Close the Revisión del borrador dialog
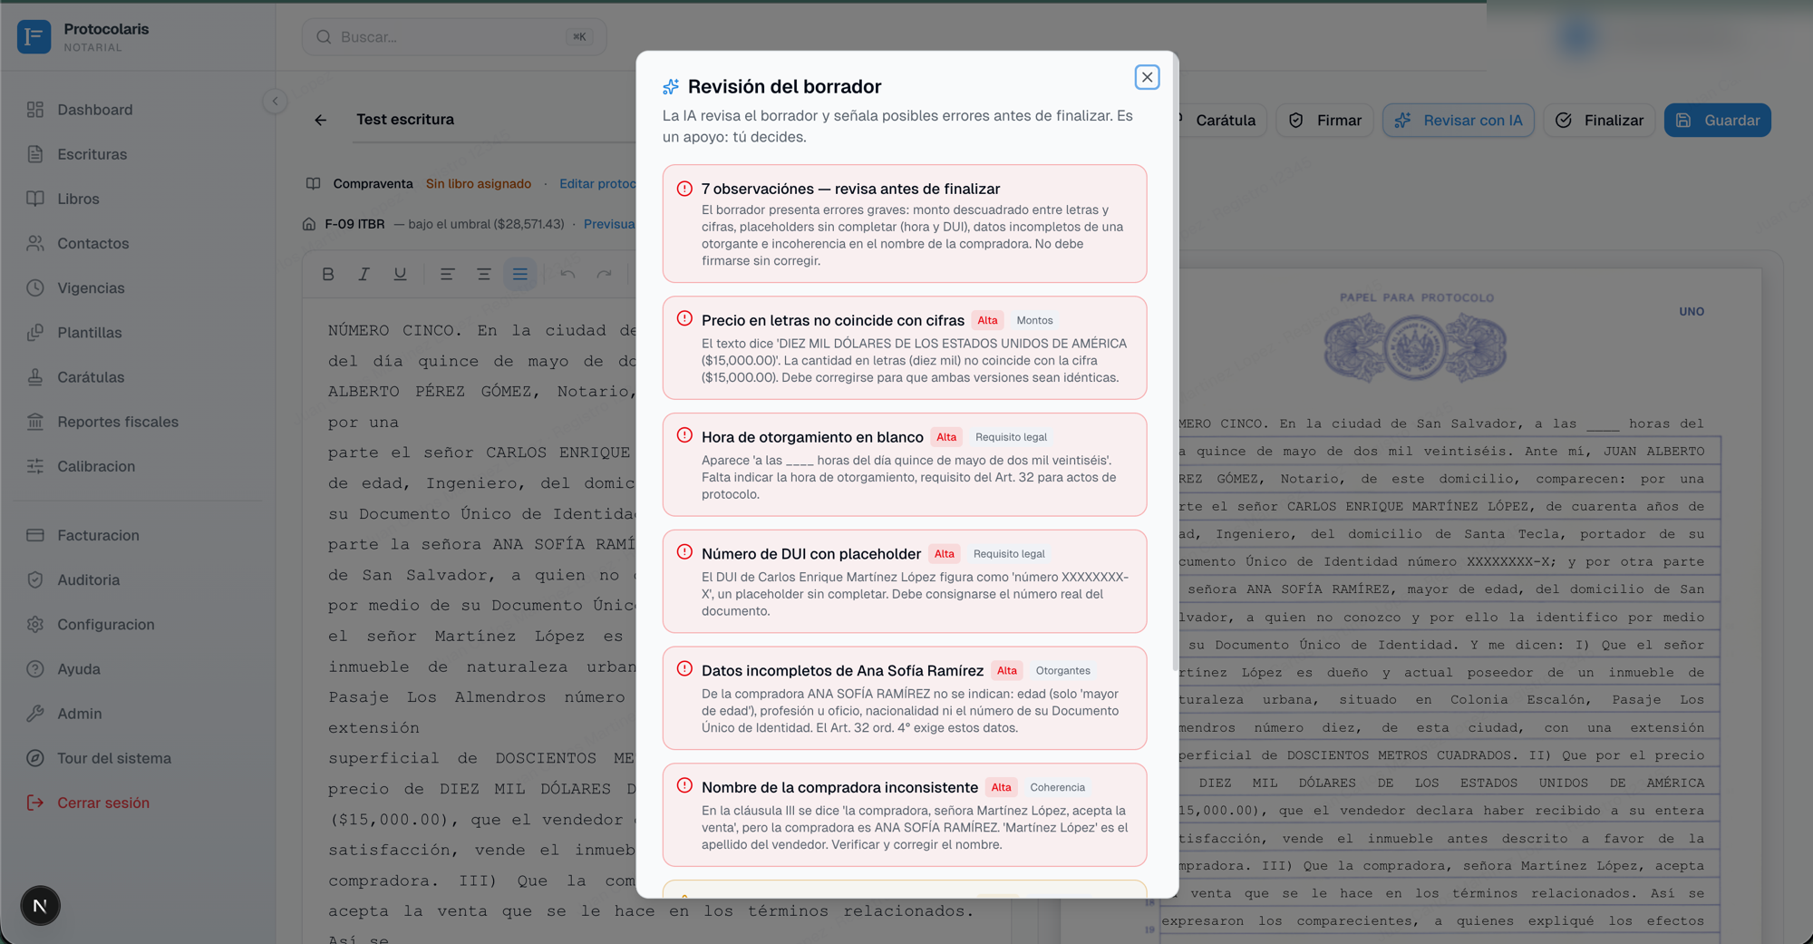 pos(1147,77)
